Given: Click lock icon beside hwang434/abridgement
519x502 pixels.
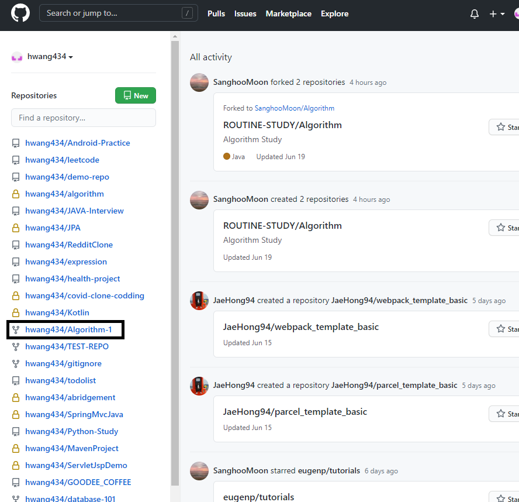Looking at the screenshot, I should (x=16, y=397).
